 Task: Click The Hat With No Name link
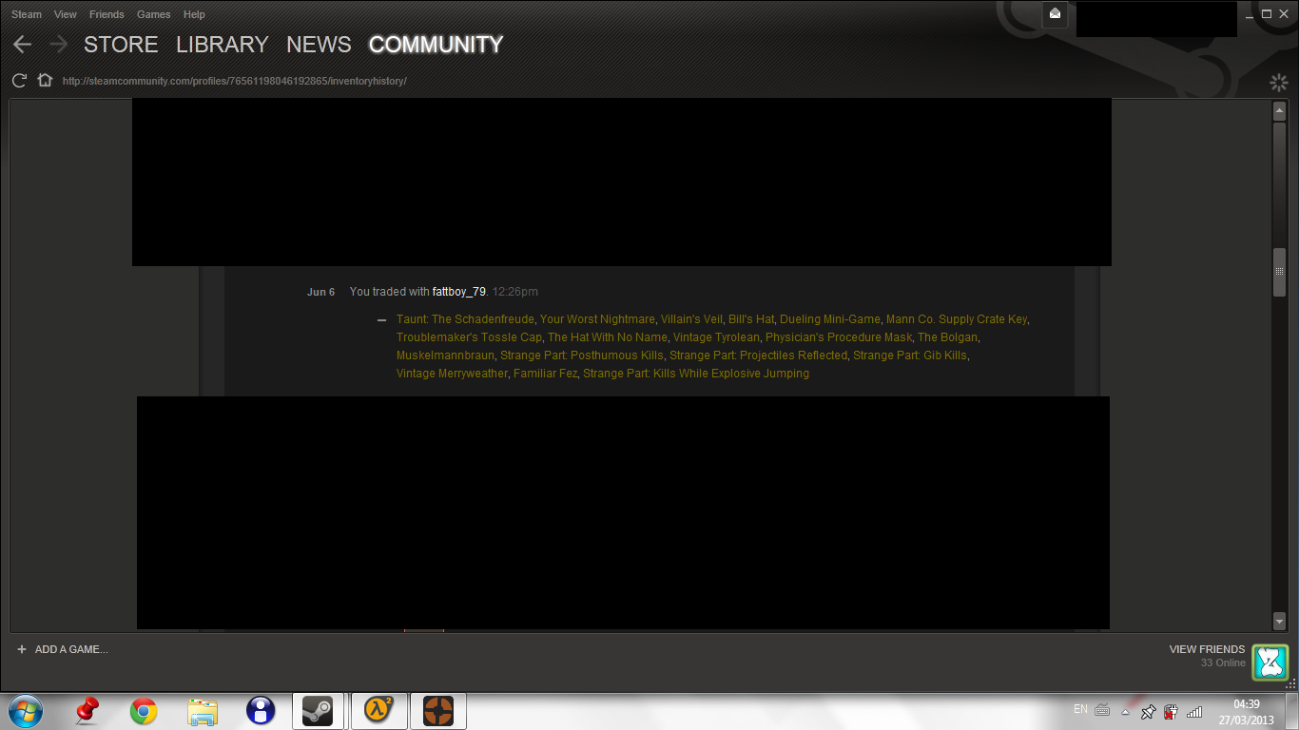(608, 337)
